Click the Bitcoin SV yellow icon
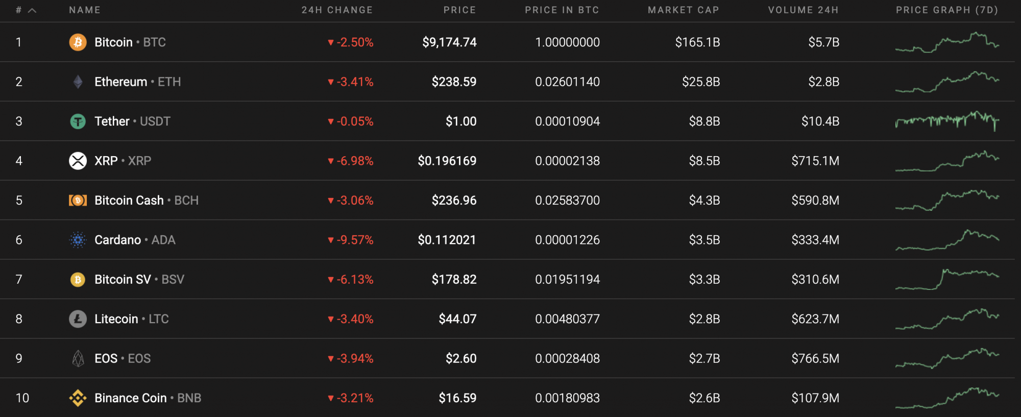The image size is (1021, 417). tap(78, 279)
